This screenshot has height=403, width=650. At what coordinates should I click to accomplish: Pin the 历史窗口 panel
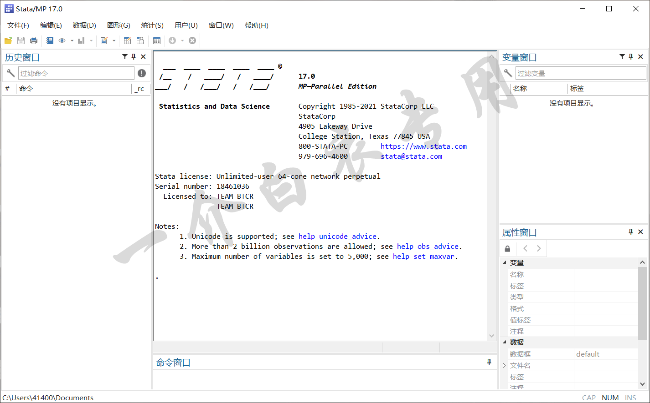click(x=134, y=57)
